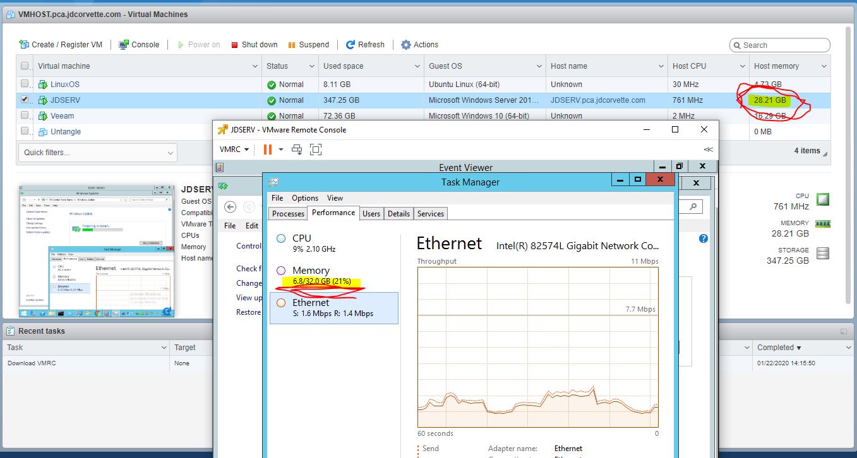The image size is (857, 458).
Task: Open the JDSERV virtual machine link
Action: point(66,100)
